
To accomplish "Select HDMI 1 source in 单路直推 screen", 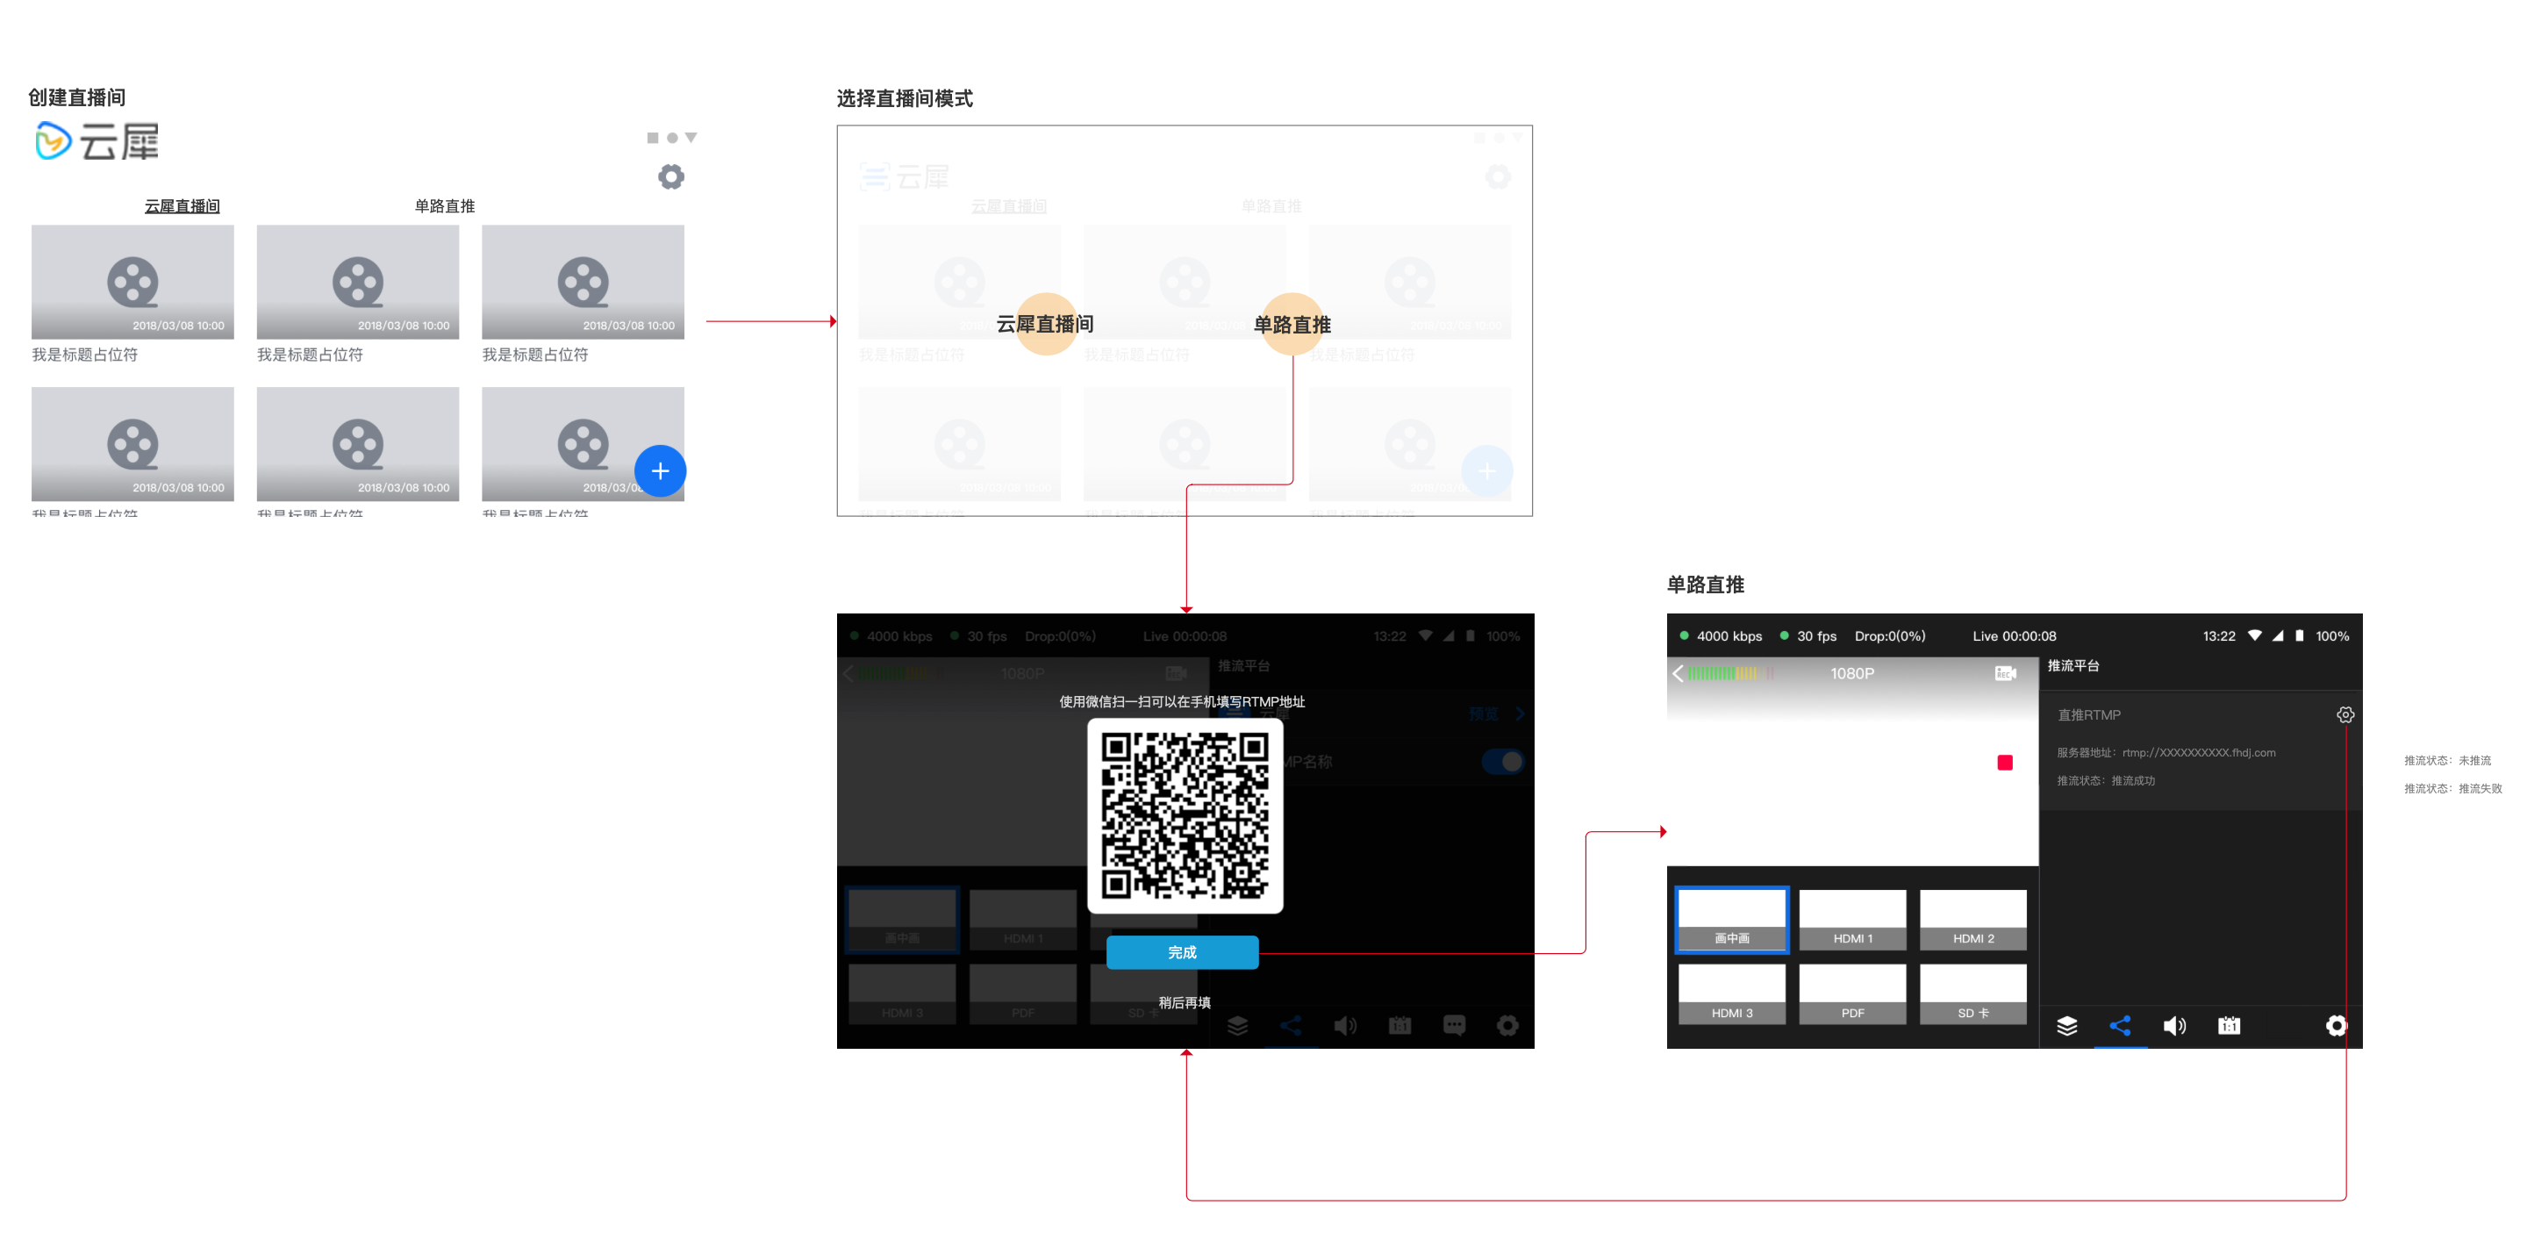I will point(1852,919).
